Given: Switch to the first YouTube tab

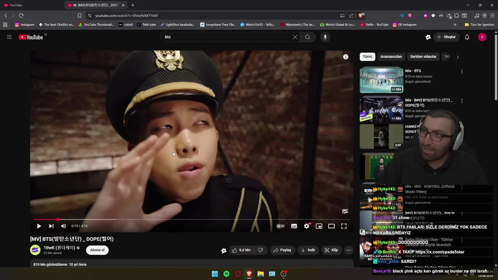Looking at the screenshot, I should click(32, 5).
